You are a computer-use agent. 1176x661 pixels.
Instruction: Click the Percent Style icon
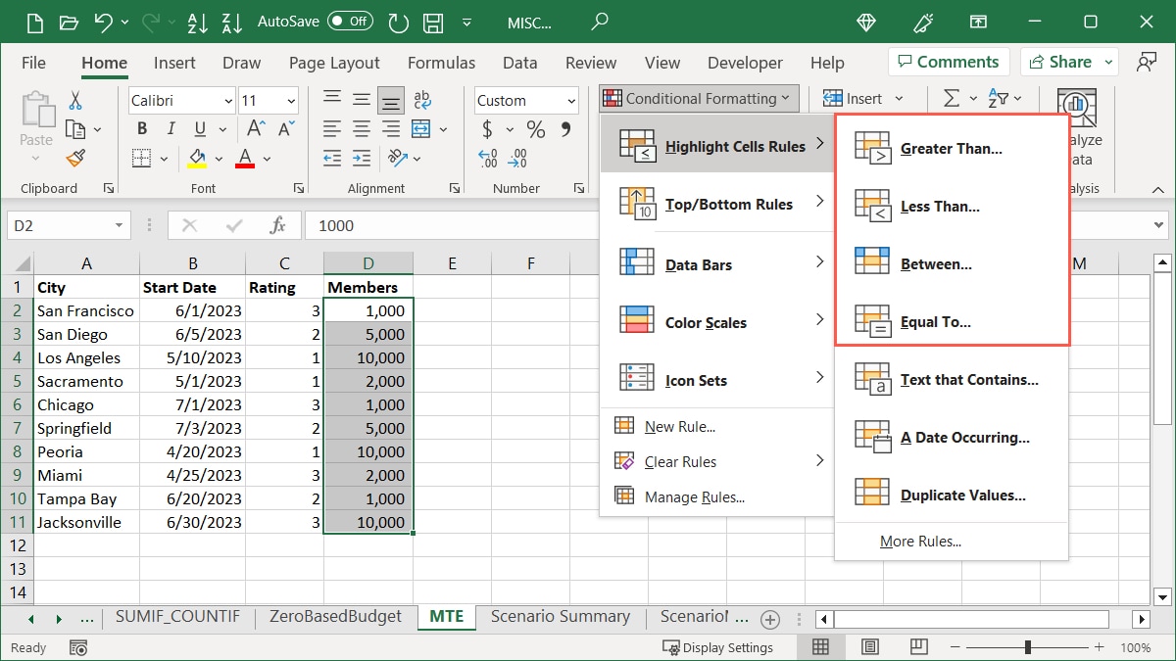(x=535, y=129)
